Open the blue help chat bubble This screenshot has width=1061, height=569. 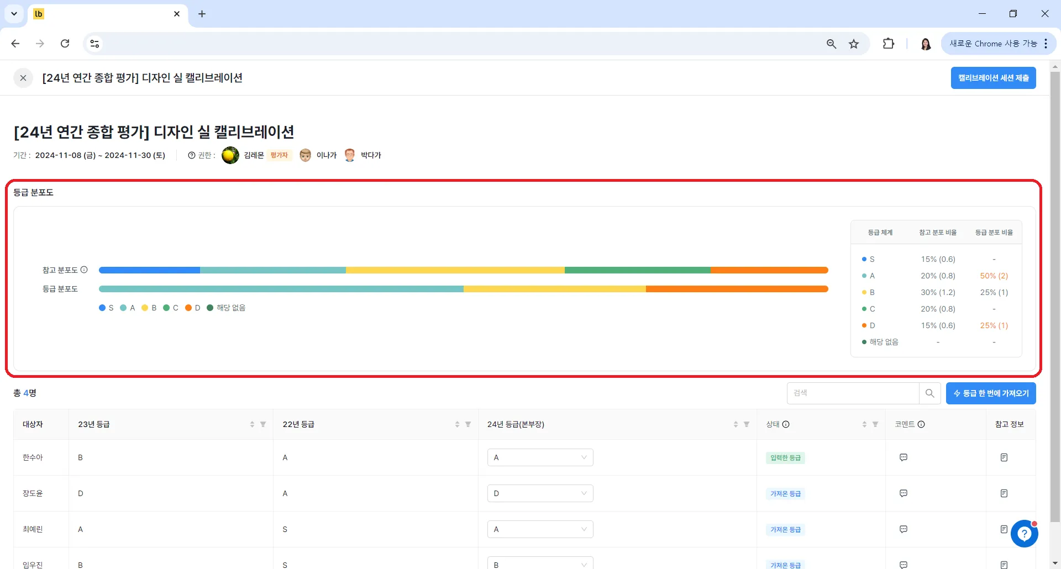point(1024,534)
